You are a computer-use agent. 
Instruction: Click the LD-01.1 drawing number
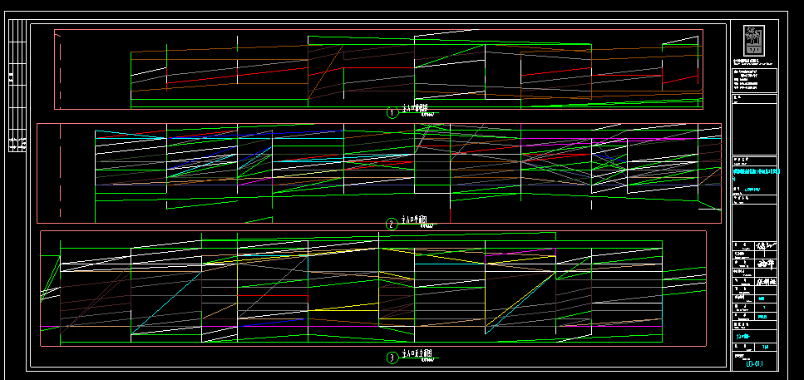click(754, 363)
